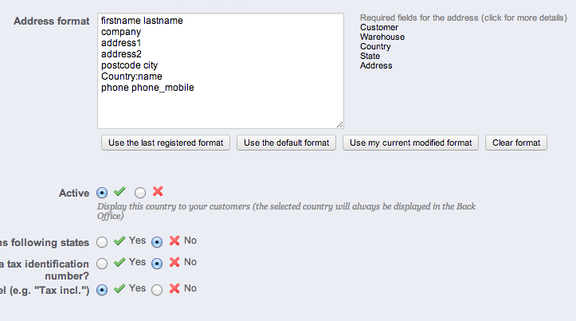Click the green checkmark icon beside Active
Viewport: 576px width, 321px height.
coord(120,192)
